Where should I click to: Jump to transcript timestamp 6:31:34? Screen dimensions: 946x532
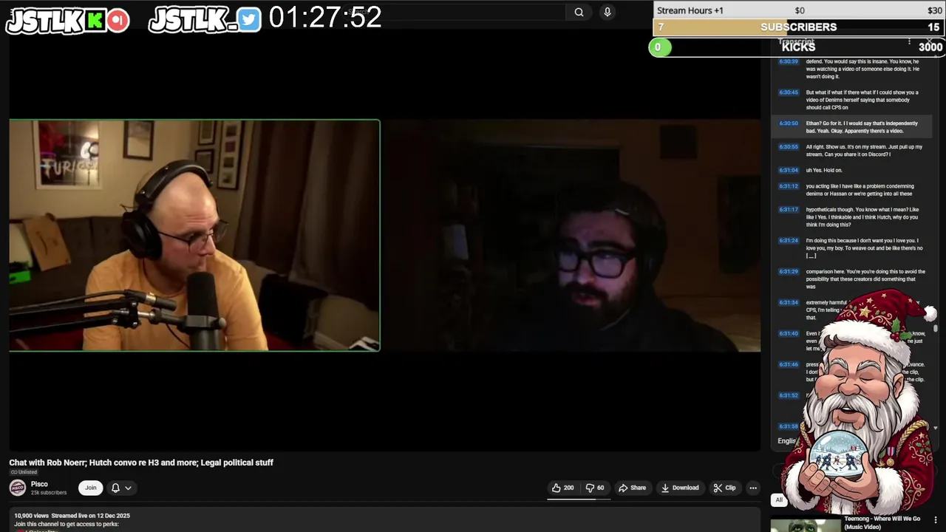coord(789,302)
